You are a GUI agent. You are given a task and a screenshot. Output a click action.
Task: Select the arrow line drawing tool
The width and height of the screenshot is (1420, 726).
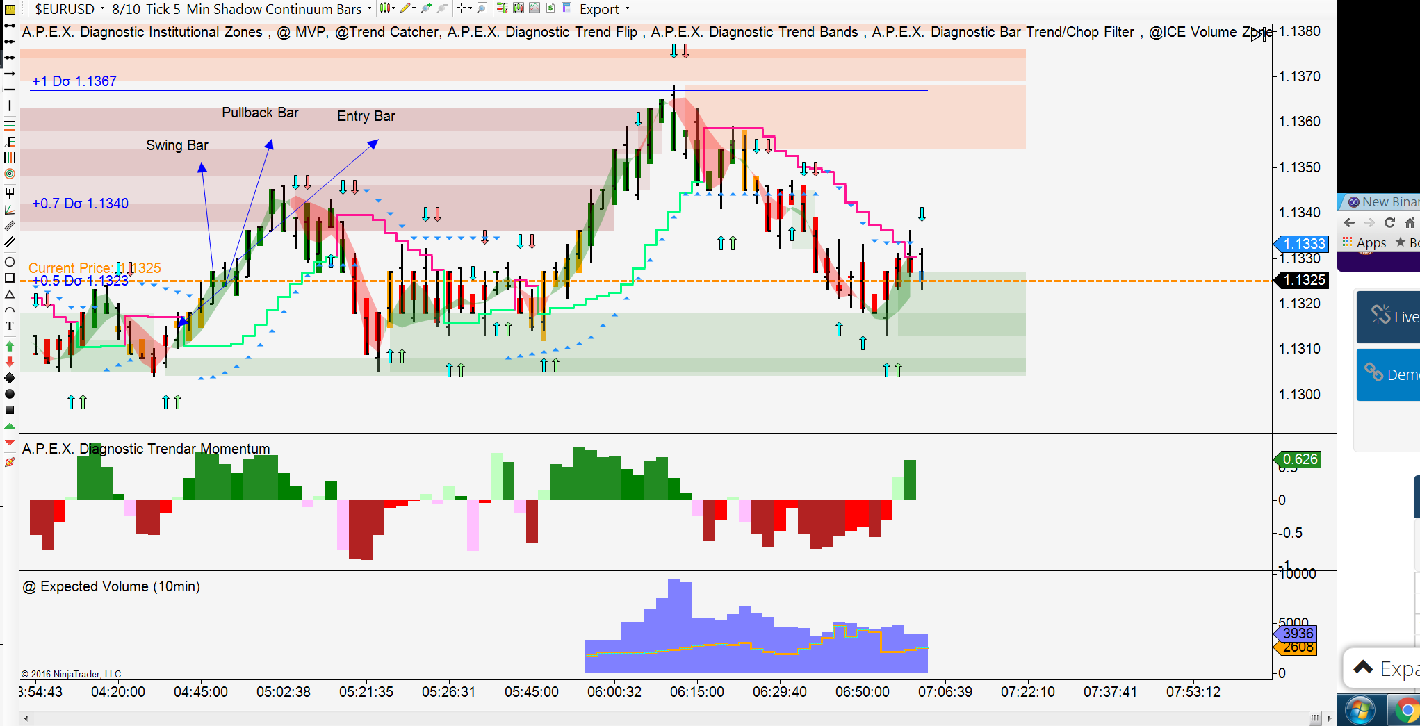click(10, 73)
